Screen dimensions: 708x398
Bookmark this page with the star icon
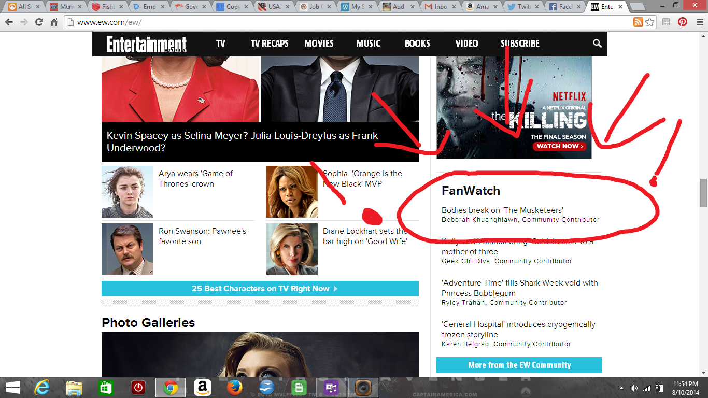[x=649, y=22]
